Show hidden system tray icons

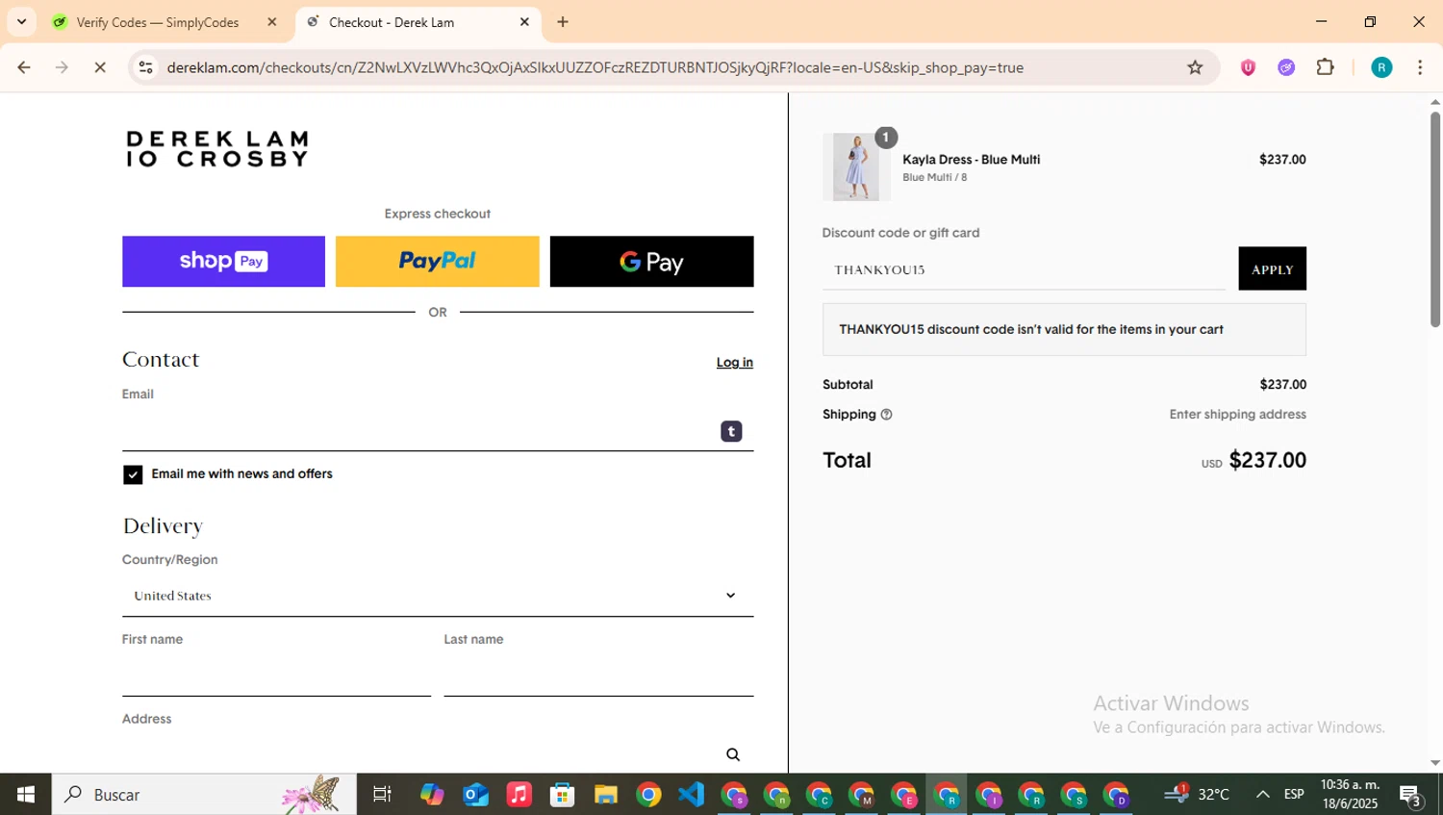(x=1262, y=795)
